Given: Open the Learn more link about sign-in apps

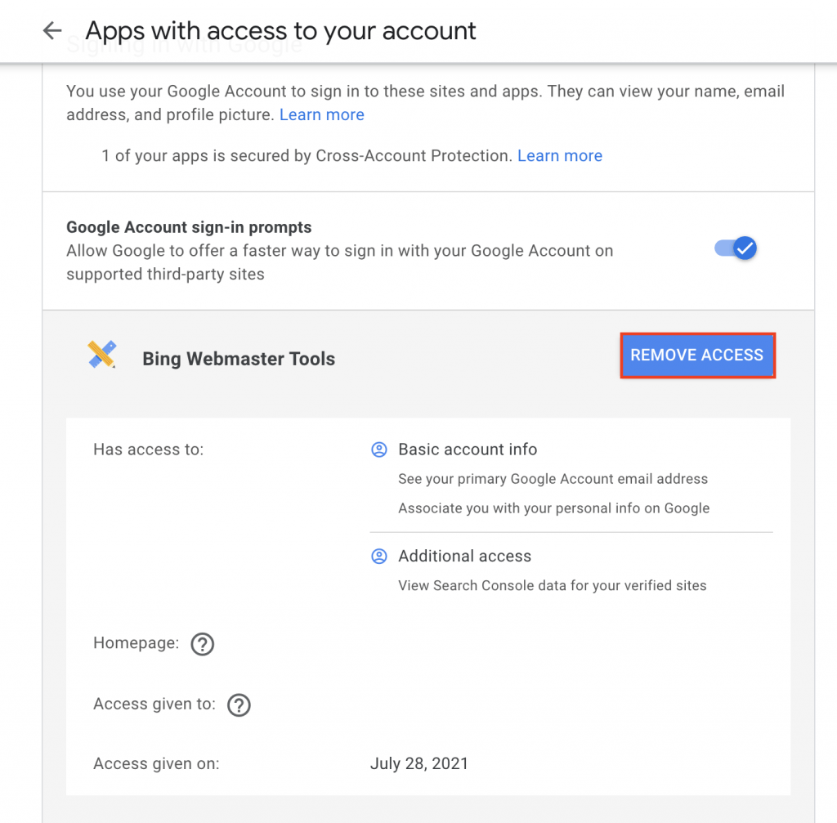Looking at the screenshot, I should 321,114.
